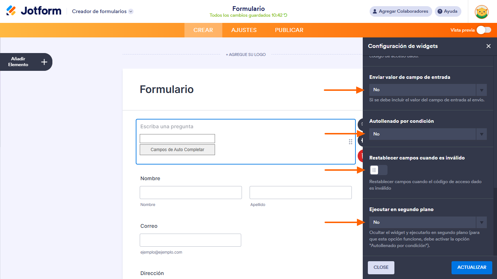Expand the Creador de formularios chevron

130,11
